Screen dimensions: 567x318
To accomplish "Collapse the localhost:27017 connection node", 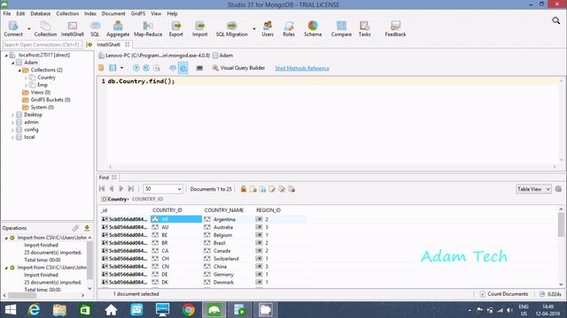I will tap(6, 55).
